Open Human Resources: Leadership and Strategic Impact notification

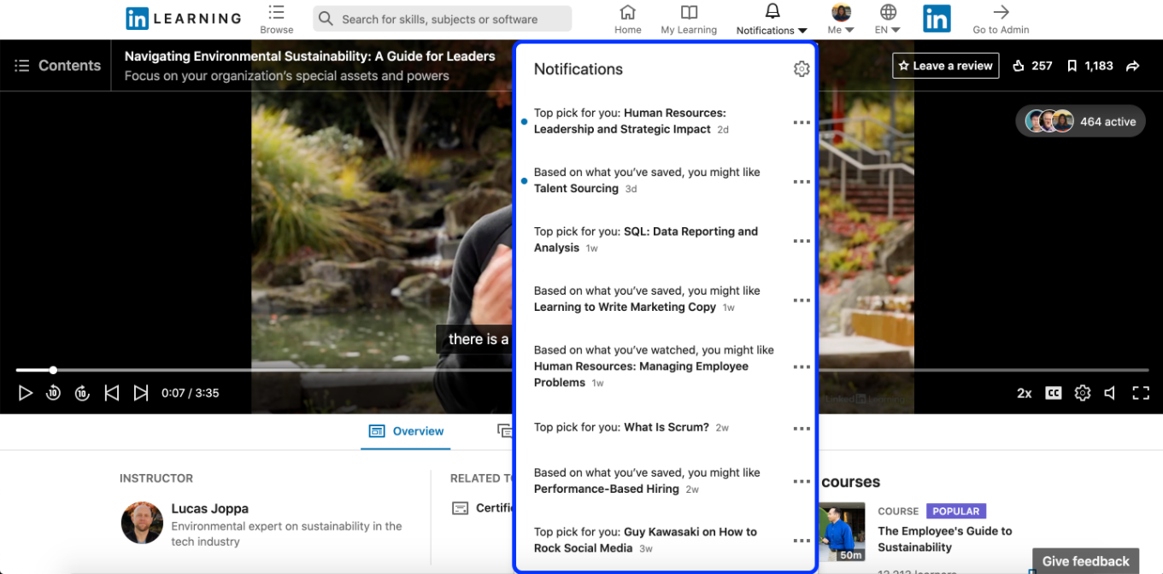coord(631,121)
